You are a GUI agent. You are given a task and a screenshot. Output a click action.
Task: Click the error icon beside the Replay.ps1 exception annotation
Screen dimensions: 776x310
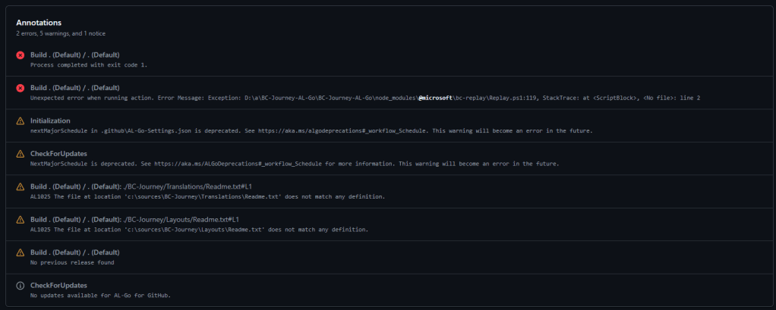click(x=20, y=88)
